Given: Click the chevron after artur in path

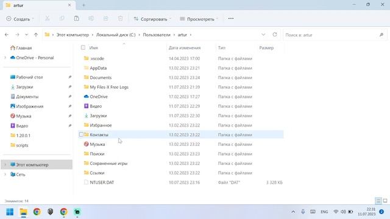Looking at the screenshot, I should pyautogui.click(x=191, y=35).
